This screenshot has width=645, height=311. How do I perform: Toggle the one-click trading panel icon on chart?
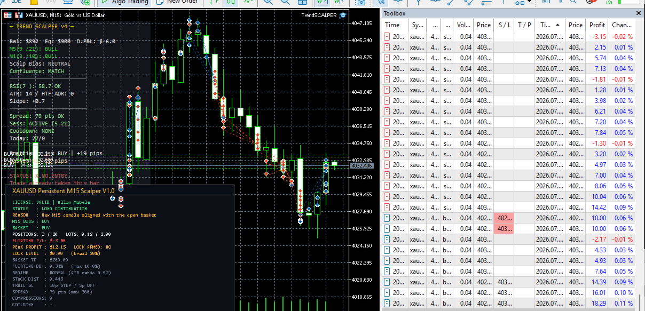point(7,15)
